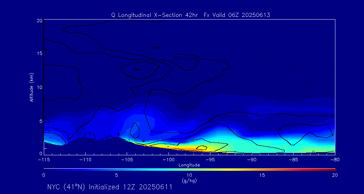Click the -90 longitude tick label

click(252, 160)
